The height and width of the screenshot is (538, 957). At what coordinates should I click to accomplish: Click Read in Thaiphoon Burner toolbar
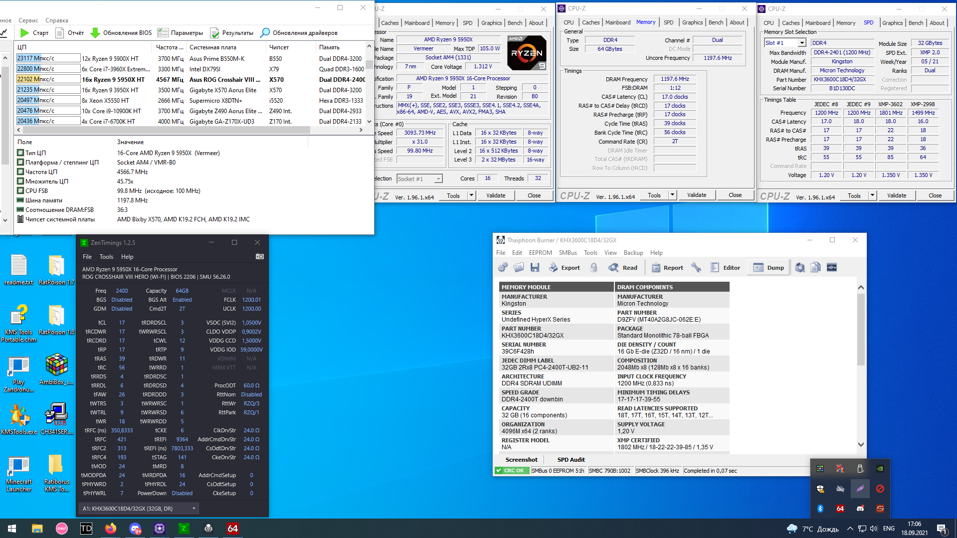tap(622, 268)
